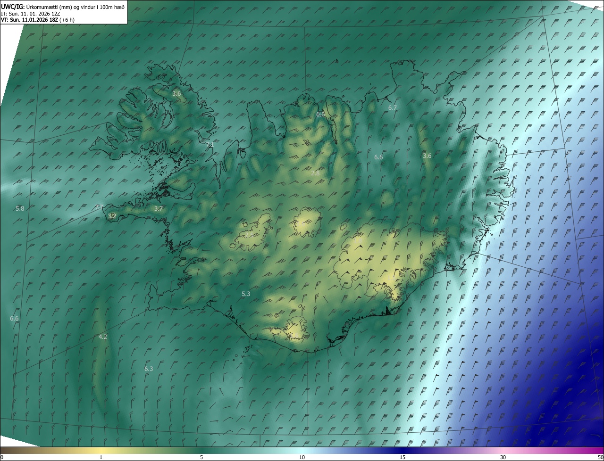Click the colorbar label "30"

pos(503,458)
